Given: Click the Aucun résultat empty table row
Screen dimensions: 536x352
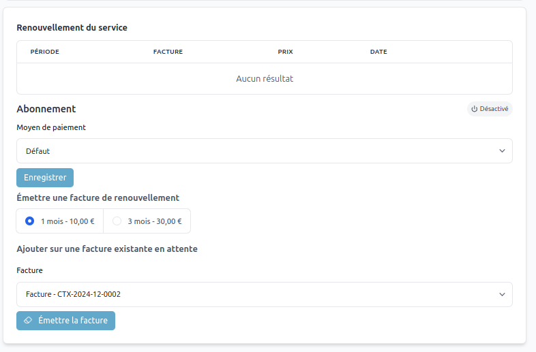Looking at the screenshot, I should tap(265, 79).
